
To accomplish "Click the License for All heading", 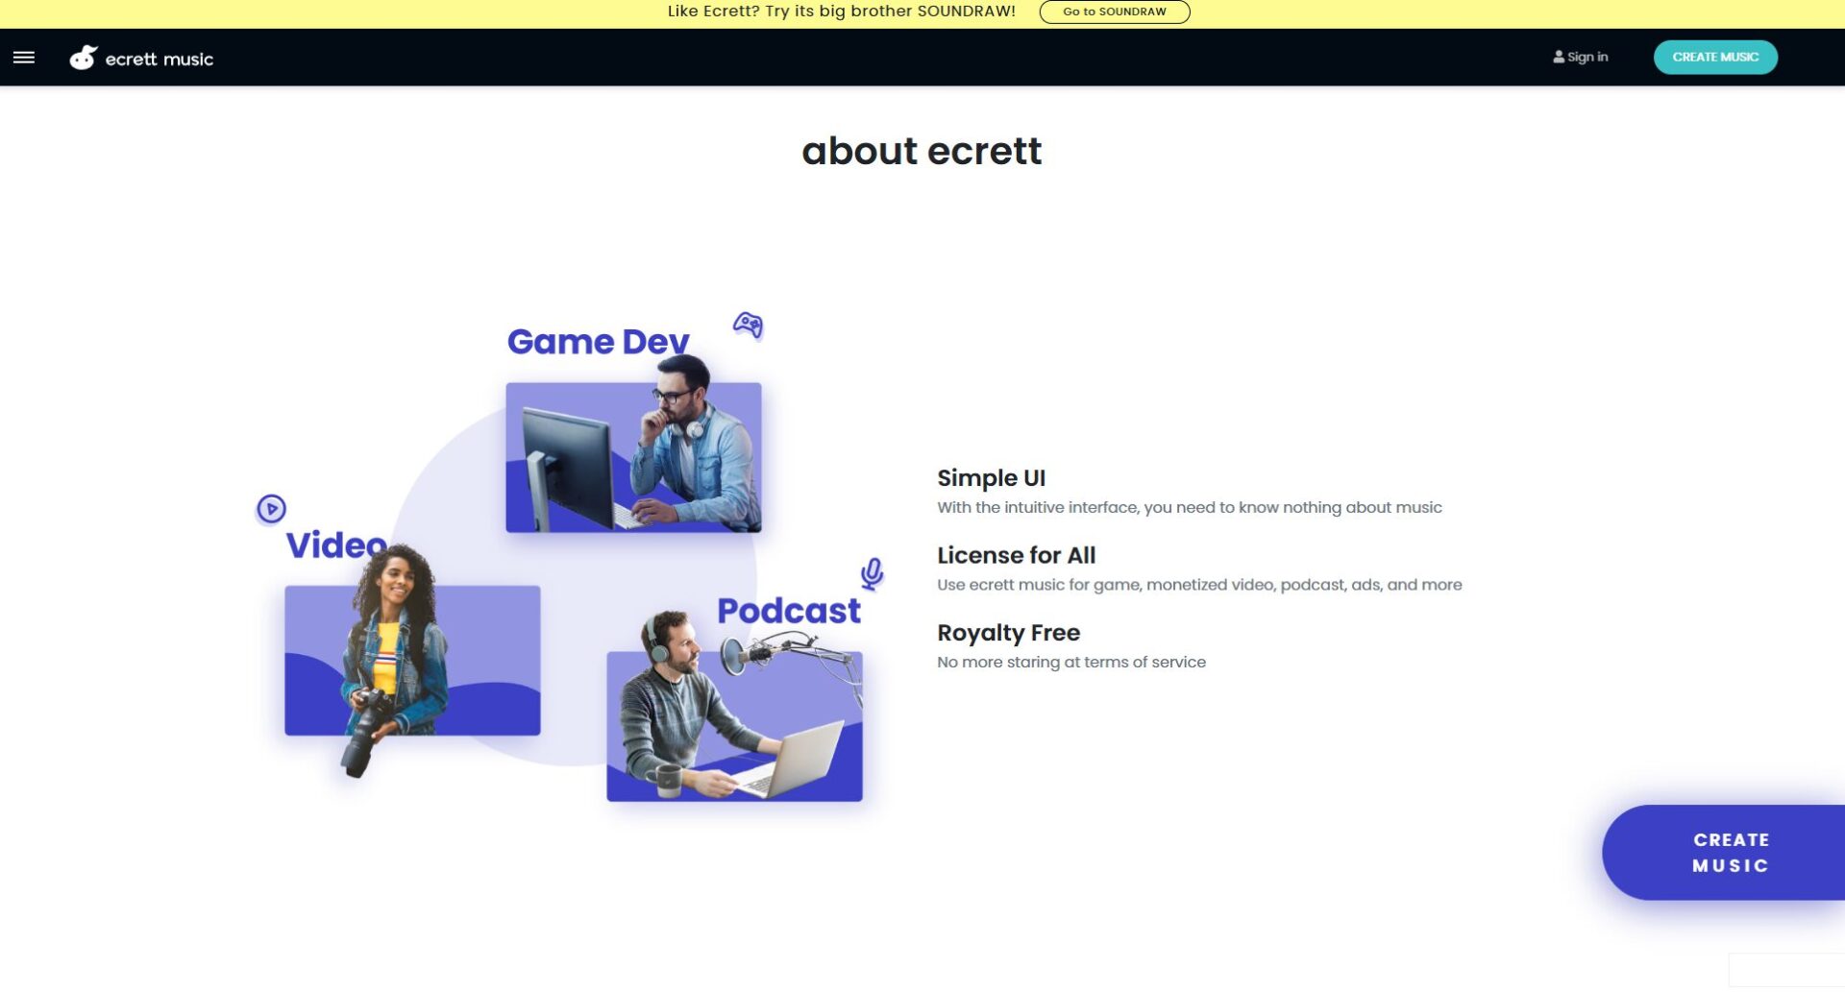I will point(1016,555).
